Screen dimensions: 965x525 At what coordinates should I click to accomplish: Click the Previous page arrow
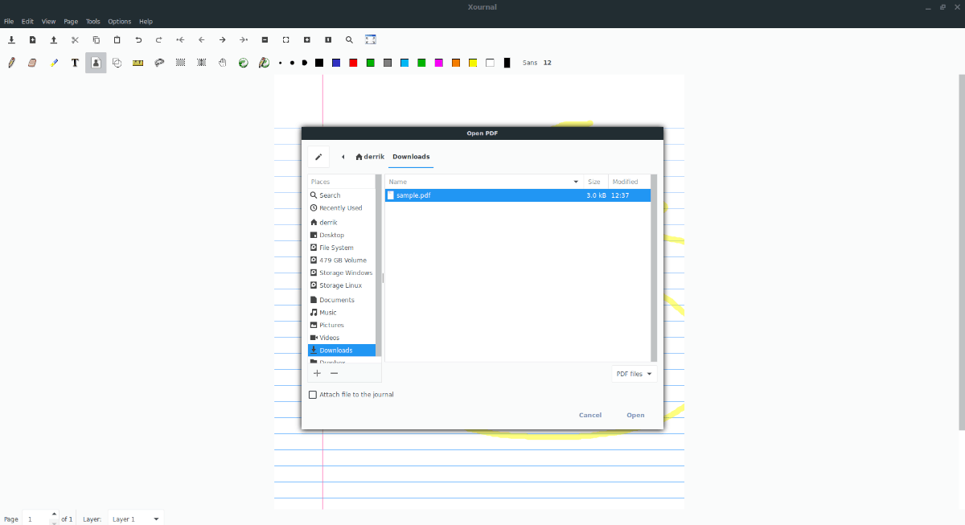(x=201, y=39)
